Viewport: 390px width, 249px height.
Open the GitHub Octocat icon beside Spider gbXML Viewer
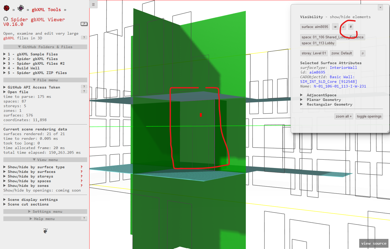coord(6,19)
